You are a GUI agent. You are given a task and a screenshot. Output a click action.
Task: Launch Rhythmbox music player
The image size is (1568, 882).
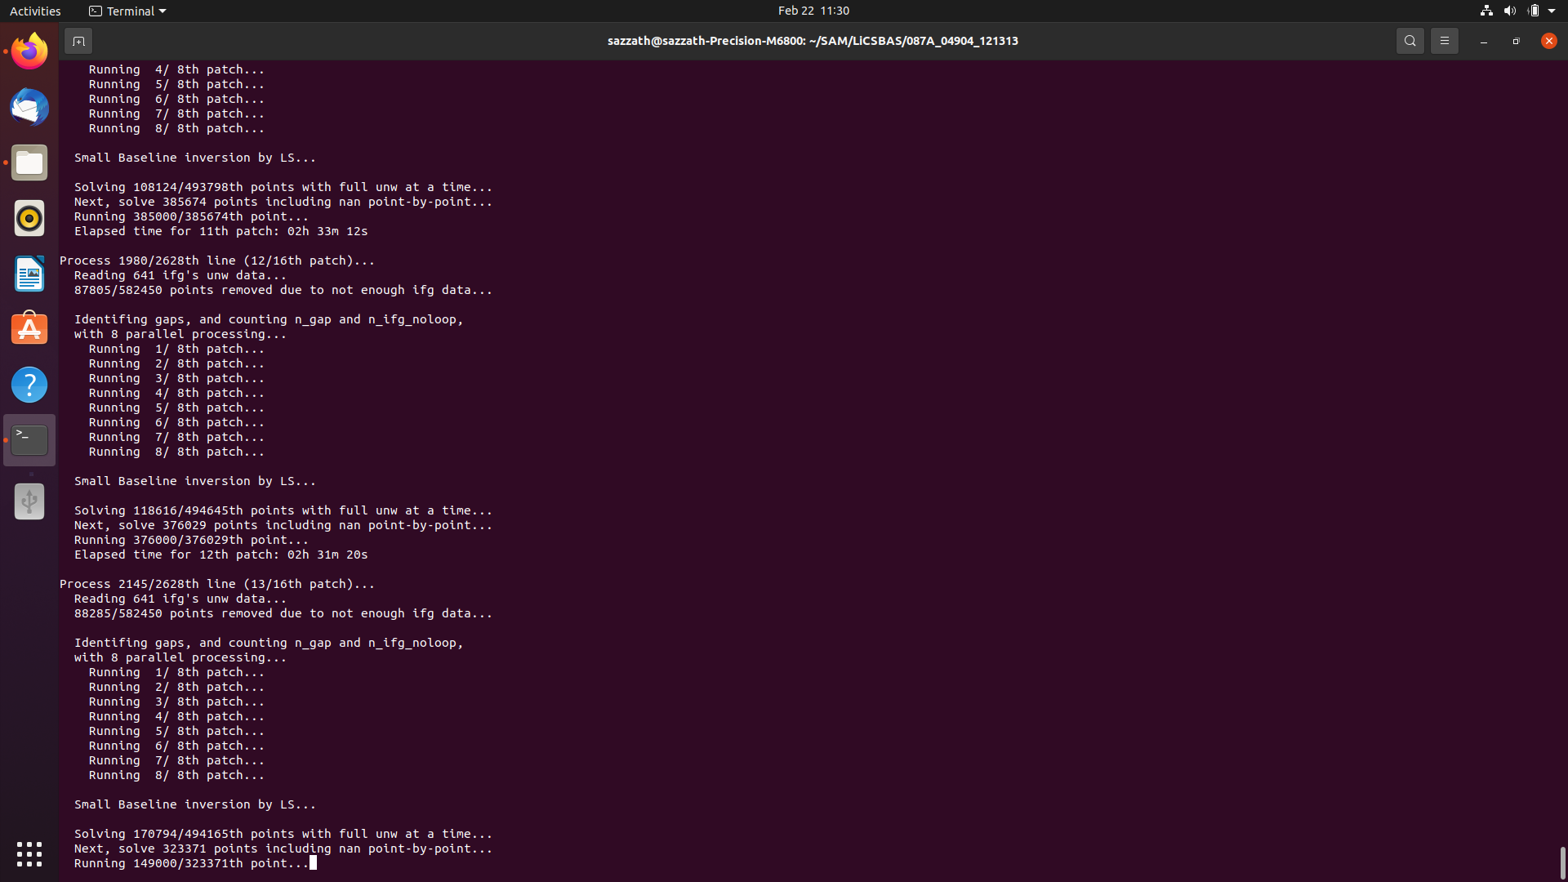(29, 219)
